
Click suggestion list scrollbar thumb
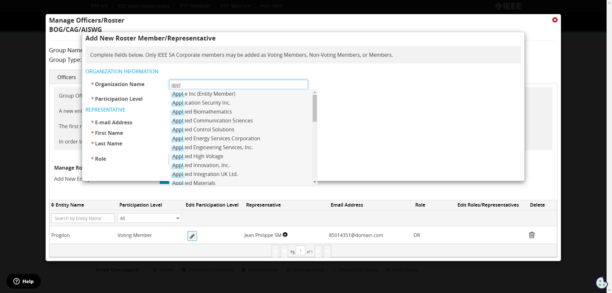[x=315, y=108]
